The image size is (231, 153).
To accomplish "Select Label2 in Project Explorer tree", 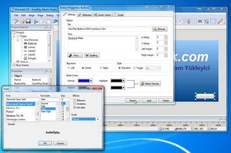I will (32, 51).
